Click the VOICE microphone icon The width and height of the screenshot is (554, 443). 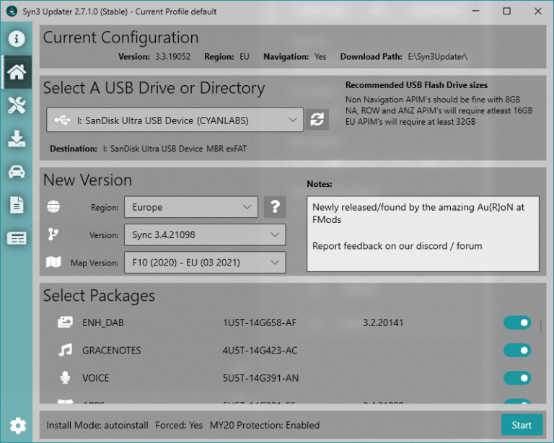point(65,377)
